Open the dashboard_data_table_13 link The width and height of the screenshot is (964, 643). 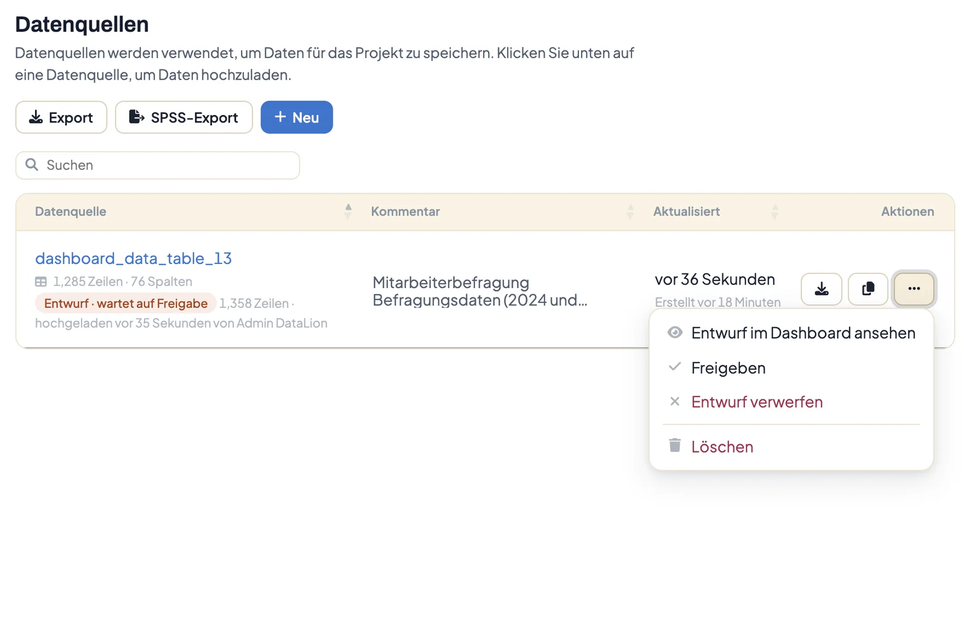tap(133, 259)
